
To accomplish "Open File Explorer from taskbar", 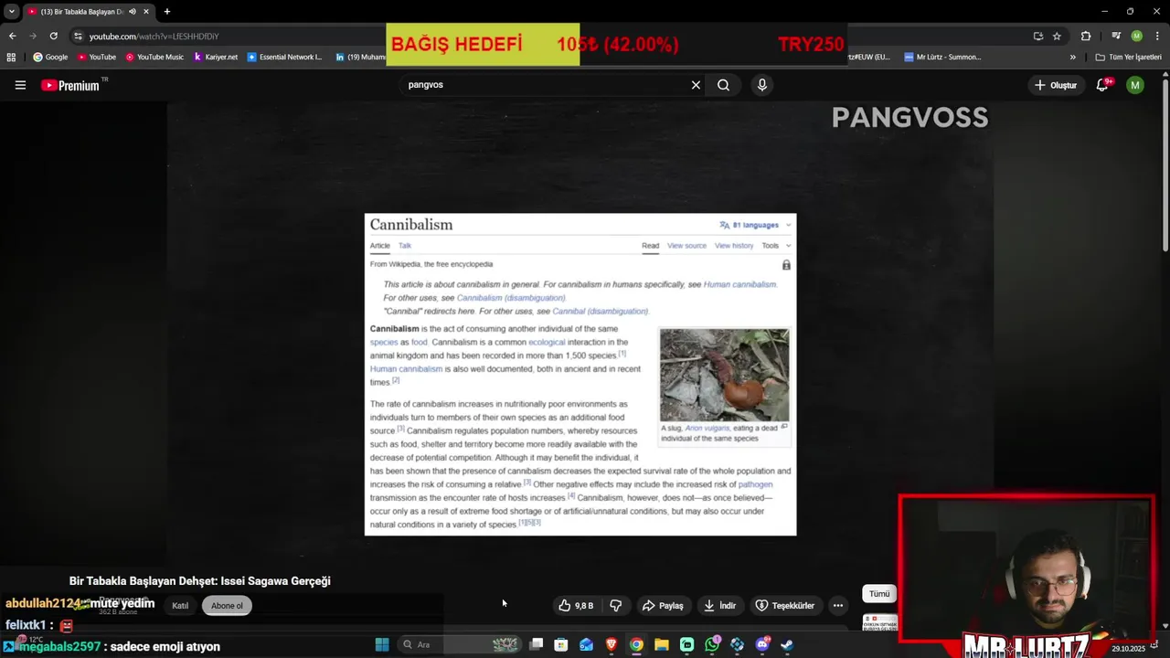I will click(662, 644).
